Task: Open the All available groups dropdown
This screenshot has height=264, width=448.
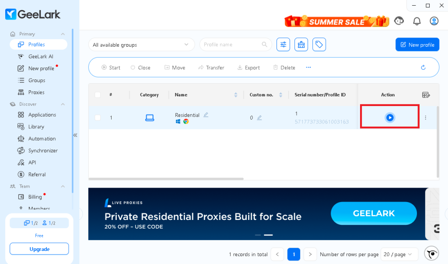Action: pos(141,45)
